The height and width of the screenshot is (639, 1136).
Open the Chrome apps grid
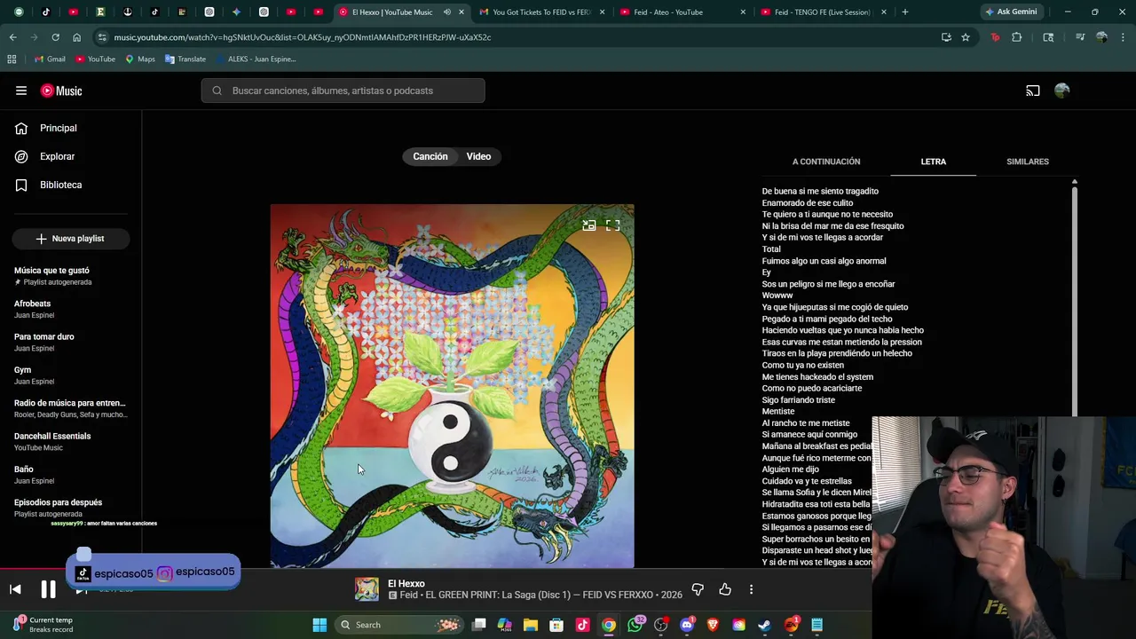coord(12,59)
